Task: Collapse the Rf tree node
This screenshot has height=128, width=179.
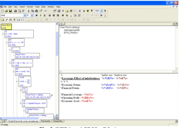Action: (10, 63)
